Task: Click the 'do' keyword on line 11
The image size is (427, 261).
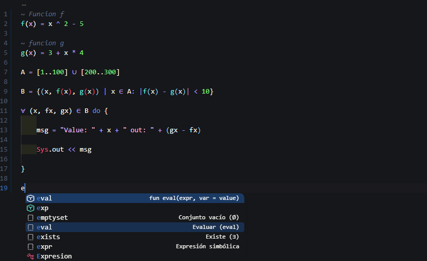Action: coord(96,111)
